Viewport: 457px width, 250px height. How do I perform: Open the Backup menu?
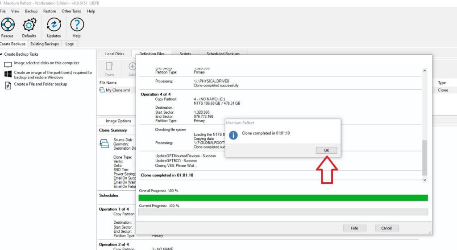point(31,11)
